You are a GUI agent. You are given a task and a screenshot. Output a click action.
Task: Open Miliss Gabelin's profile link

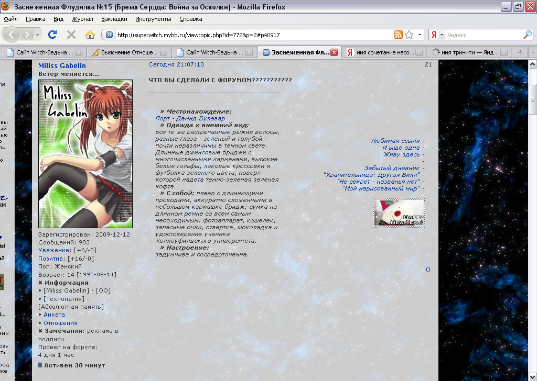[x=62, y=65]
